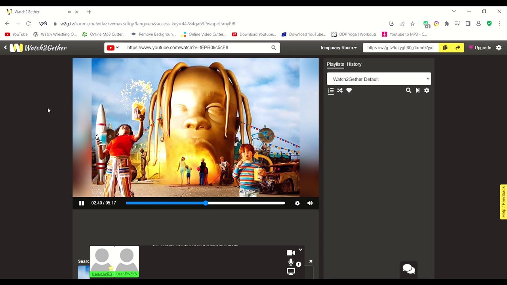Open the YouTube bookmark
Viewport: 507px width, 285px height.
pyautogui.click(x=16, y=34)
